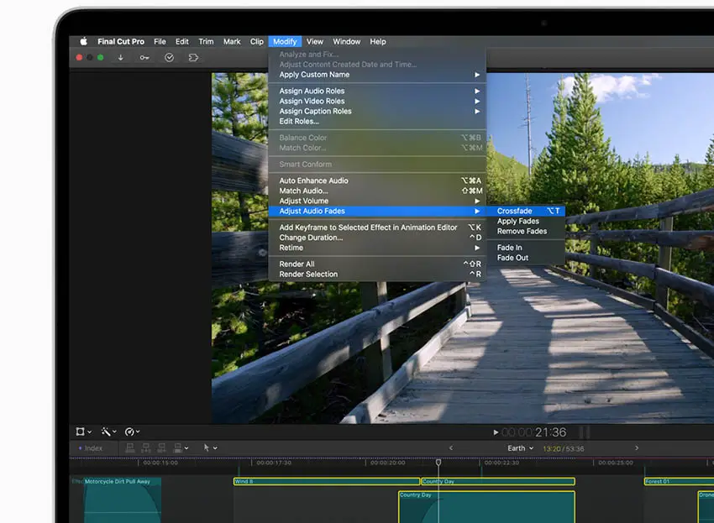The width and height of the screenshot is (714, 523).
Task: Open the Trim menu
Action: coord(206,41)
